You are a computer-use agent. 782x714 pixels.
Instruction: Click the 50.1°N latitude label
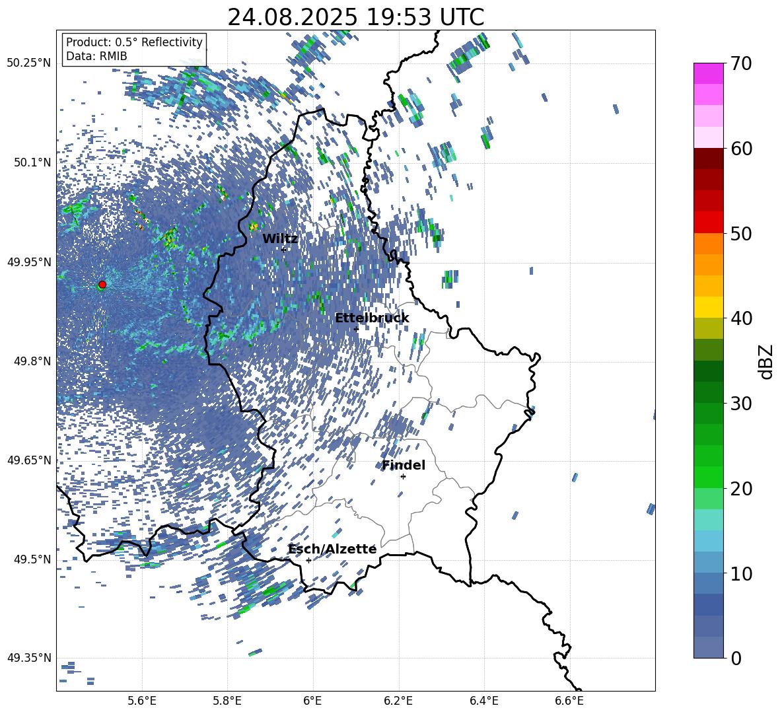[x=33, y=162]
